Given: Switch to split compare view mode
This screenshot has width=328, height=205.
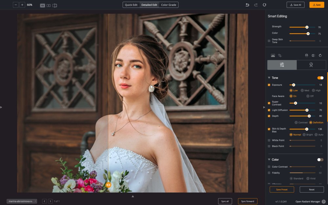Looking at the screenshot, I should pos(54,6).
